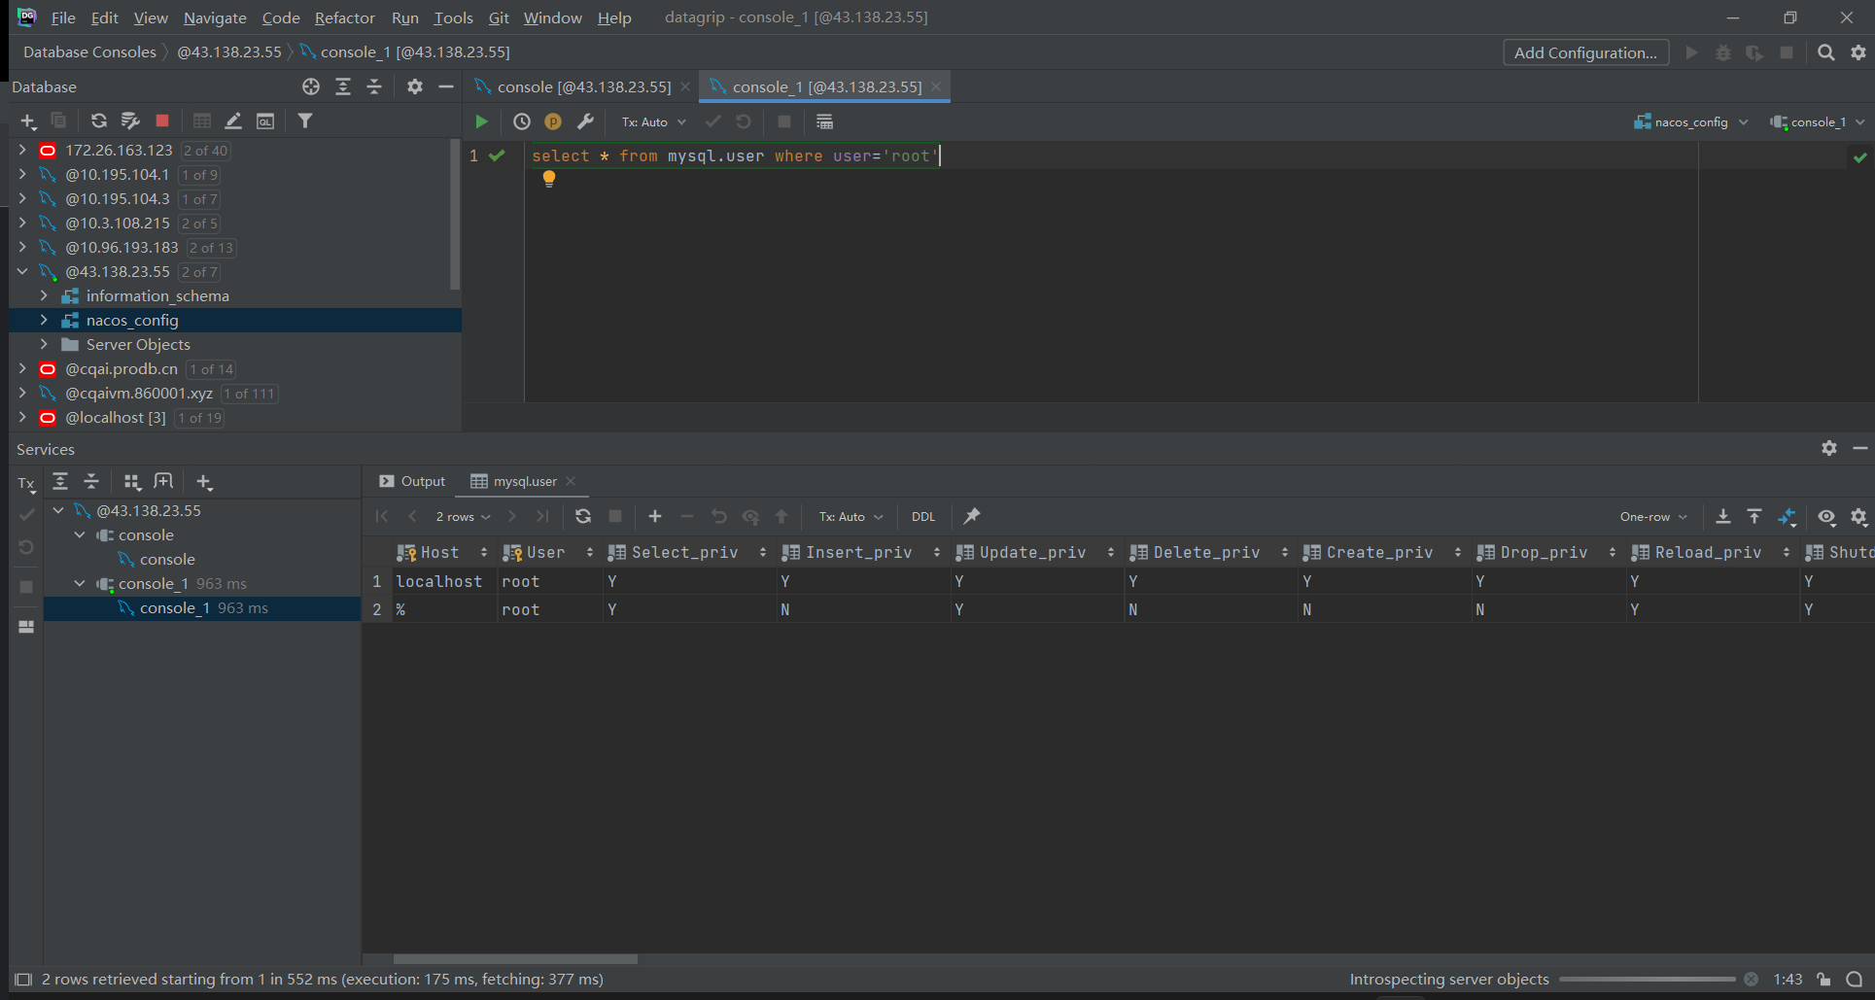Open Tx Auto transaction mode dropdown in editor
The image size is (1875, 1000).
tap(653, 121)
